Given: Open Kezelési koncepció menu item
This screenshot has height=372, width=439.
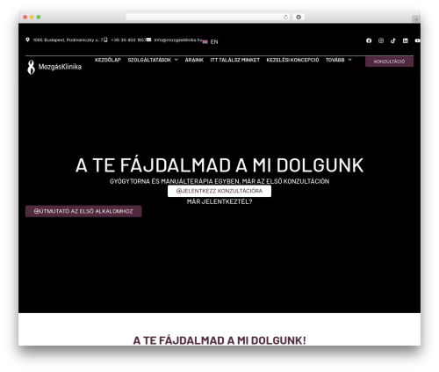Looking at the screenshot, I should coord(292,60).
